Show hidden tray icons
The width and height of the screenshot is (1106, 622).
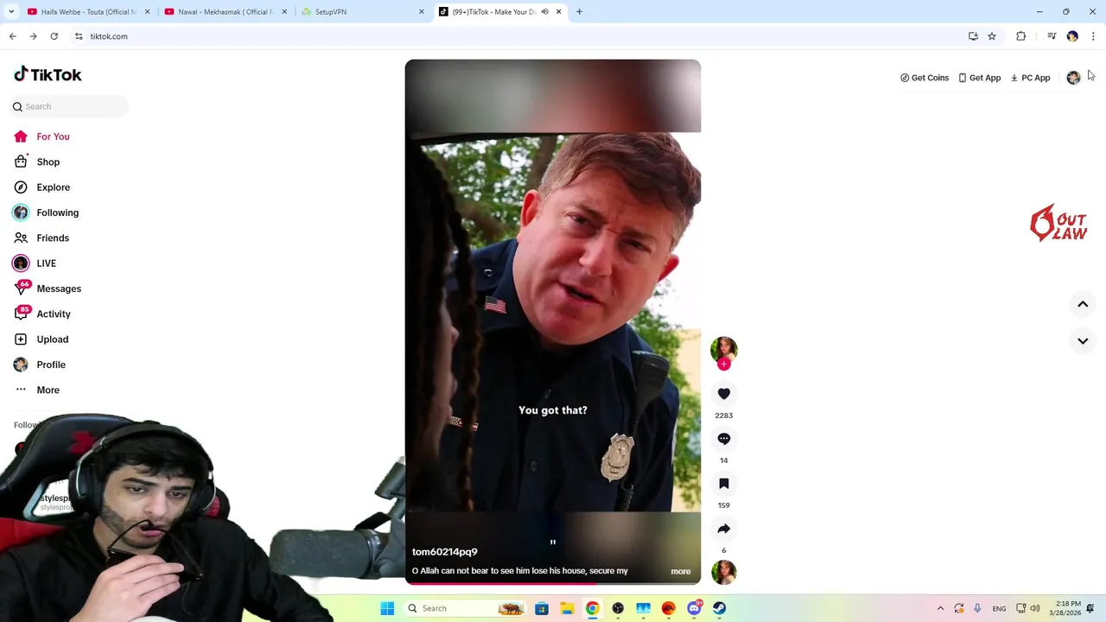coord(940,608)
